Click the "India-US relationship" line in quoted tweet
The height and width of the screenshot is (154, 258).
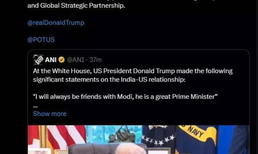point(109,80)
